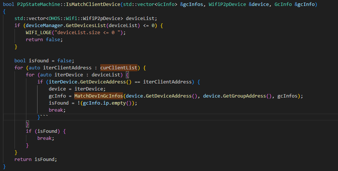Click the 'return false;' statement
Viewport: 338px width, 171px height.
click(44, 40)
